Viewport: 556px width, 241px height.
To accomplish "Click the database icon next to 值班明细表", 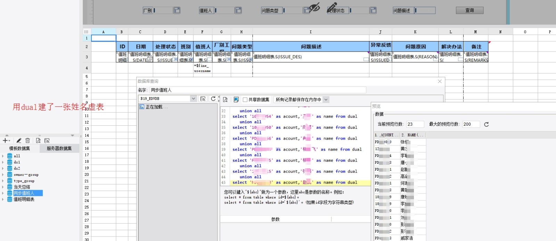I will coord(10,199).
